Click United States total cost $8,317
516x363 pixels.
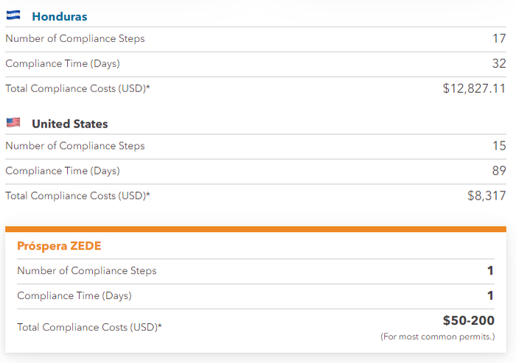[x=487, y=196]
